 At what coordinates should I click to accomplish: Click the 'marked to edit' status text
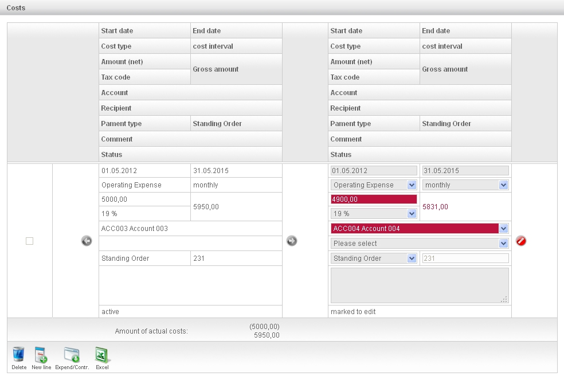[353, 312]
